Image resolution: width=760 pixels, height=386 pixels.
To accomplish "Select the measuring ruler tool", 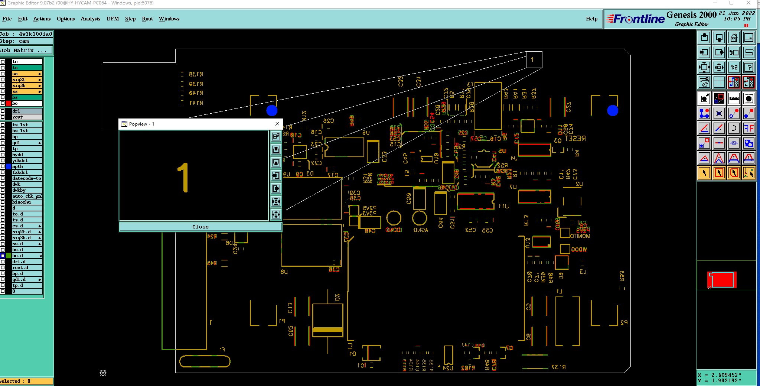I will click(x=734, y=98).
